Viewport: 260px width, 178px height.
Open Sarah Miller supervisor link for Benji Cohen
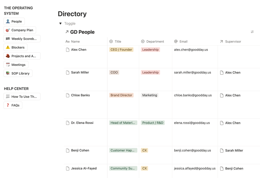coord(234,151)
